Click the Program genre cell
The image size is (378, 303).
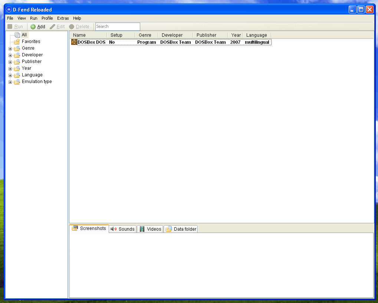[147, 42]
